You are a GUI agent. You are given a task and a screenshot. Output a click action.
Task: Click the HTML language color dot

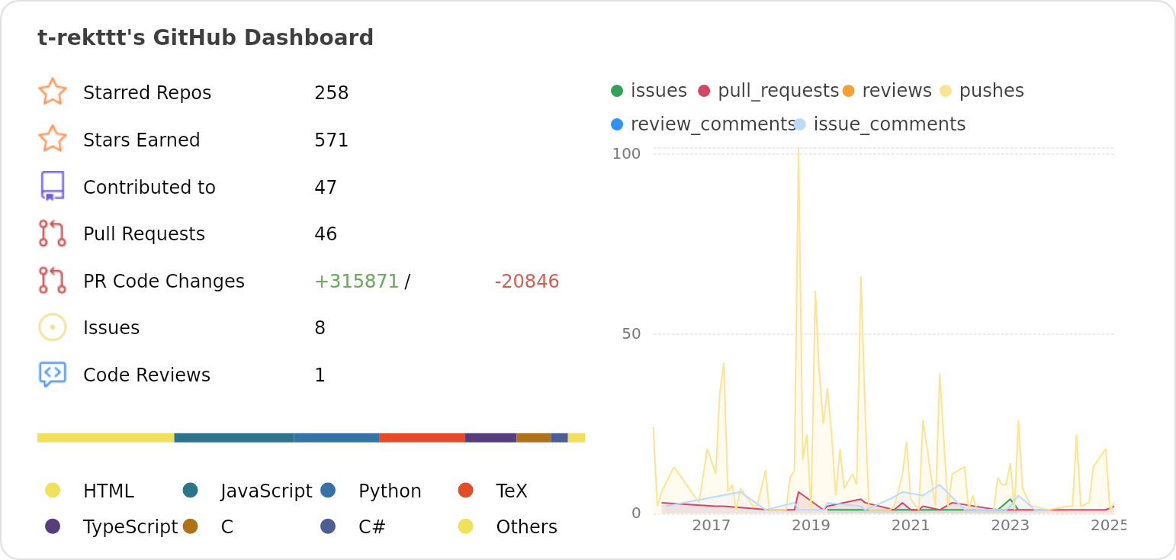pyautogui.click(x=53, y=491)
